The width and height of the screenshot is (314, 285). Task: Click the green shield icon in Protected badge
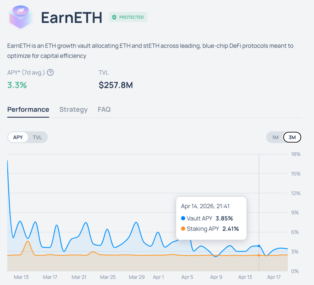114,17
